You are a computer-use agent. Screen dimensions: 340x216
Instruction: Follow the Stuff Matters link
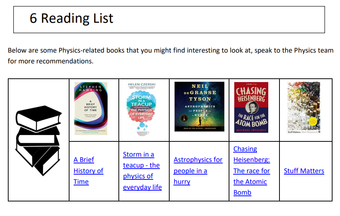304,171
